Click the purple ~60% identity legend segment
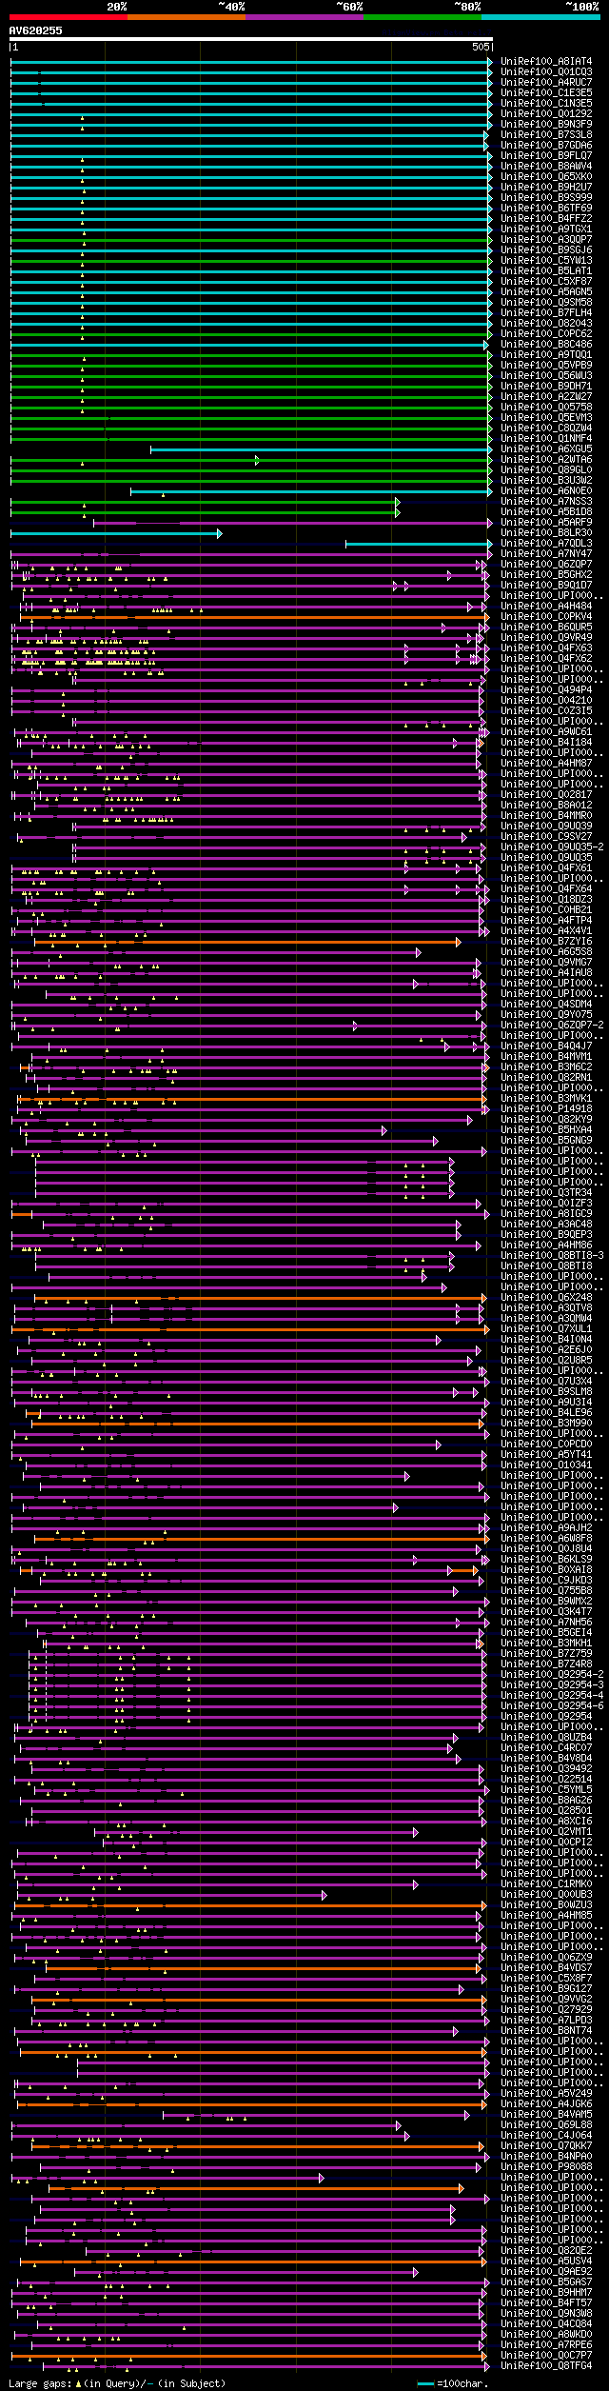Viewport: 609px width, 2391px height. (304, 17)
